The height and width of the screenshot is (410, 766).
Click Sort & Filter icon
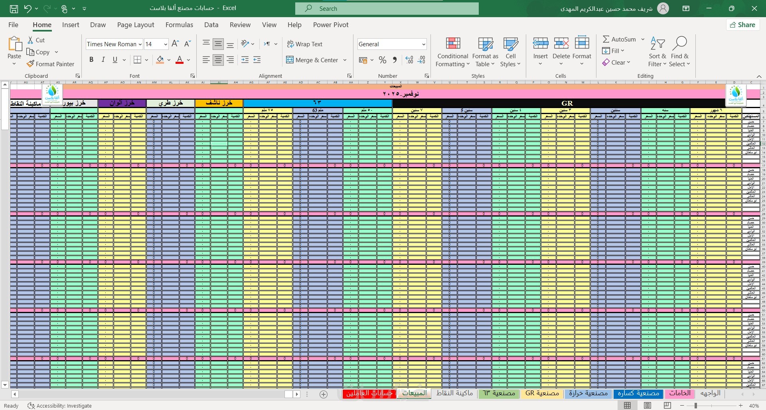(x=657, y=43)
